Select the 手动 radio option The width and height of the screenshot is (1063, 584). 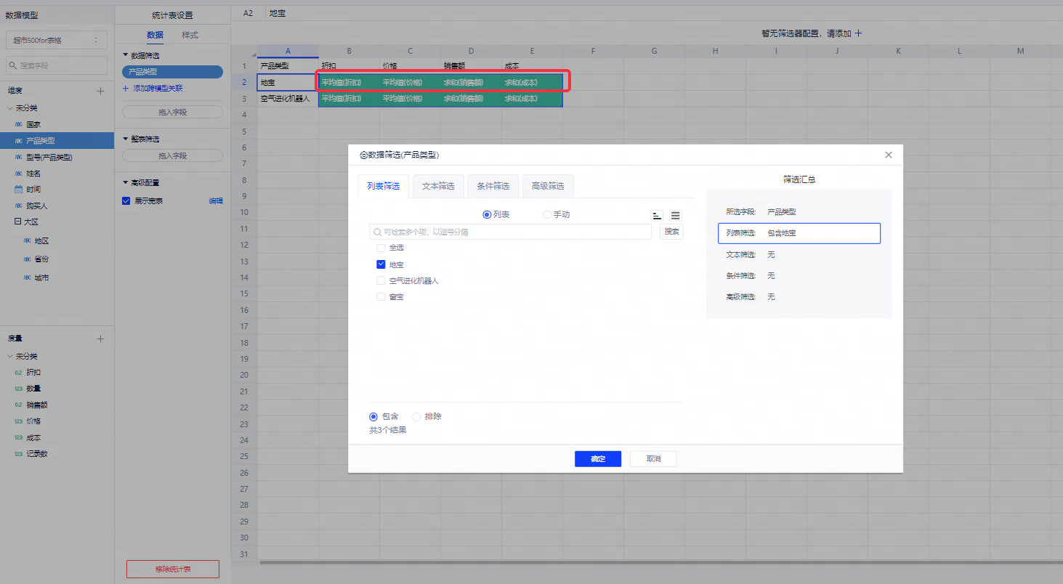coord(547,215)
